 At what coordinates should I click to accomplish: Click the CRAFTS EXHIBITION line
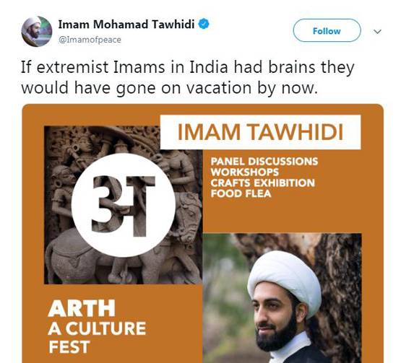pyautogui.click(x=263, y=183)
